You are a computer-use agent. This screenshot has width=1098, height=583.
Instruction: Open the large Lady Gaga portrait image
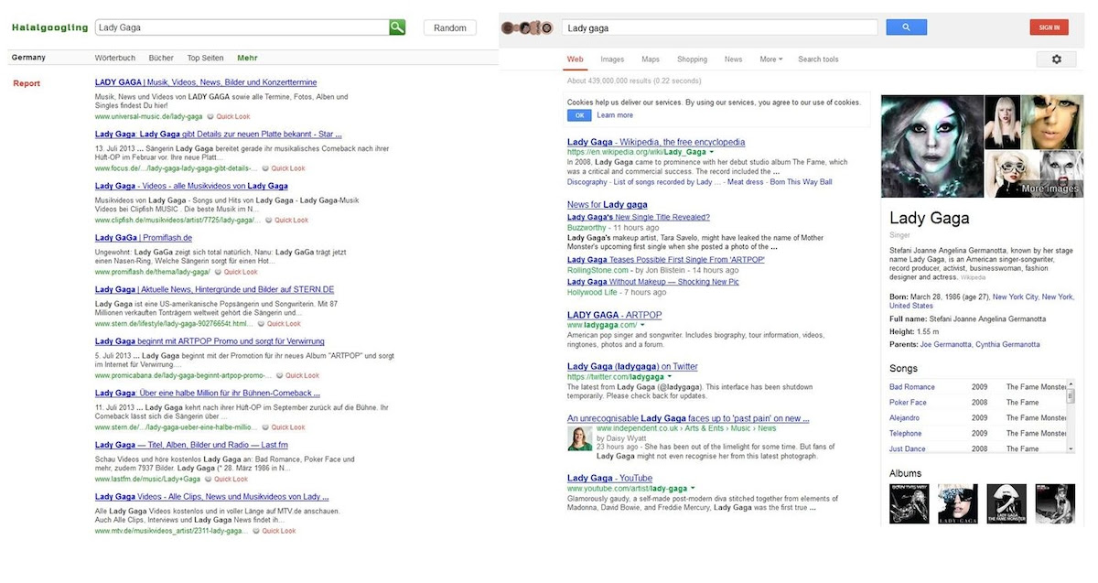931,146
